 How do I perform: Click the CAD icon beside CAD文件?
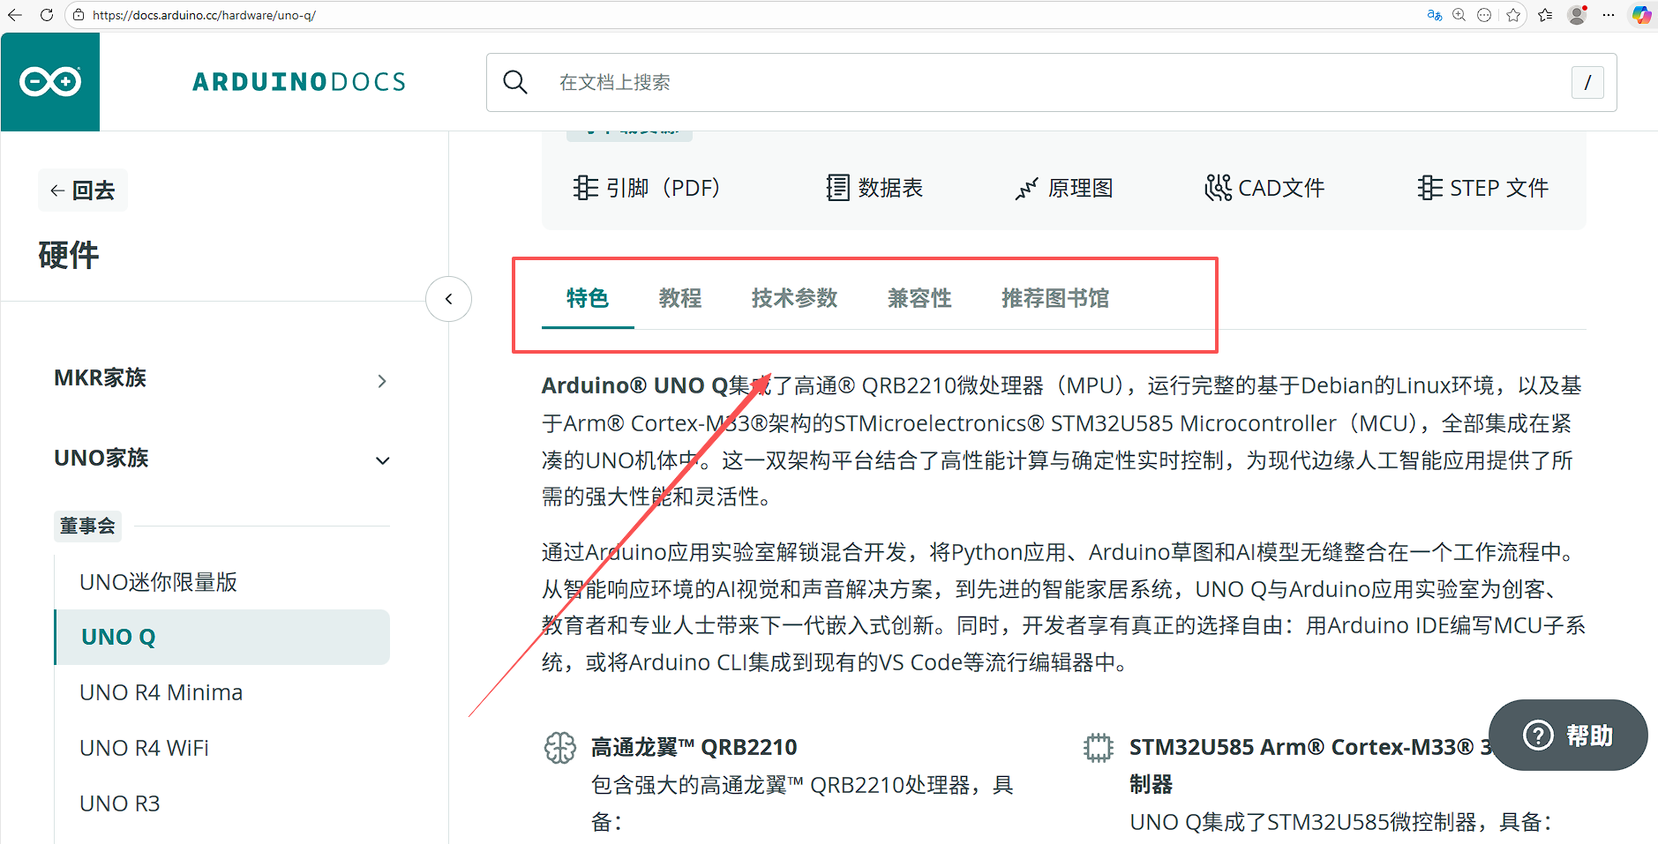point(1218,188)
